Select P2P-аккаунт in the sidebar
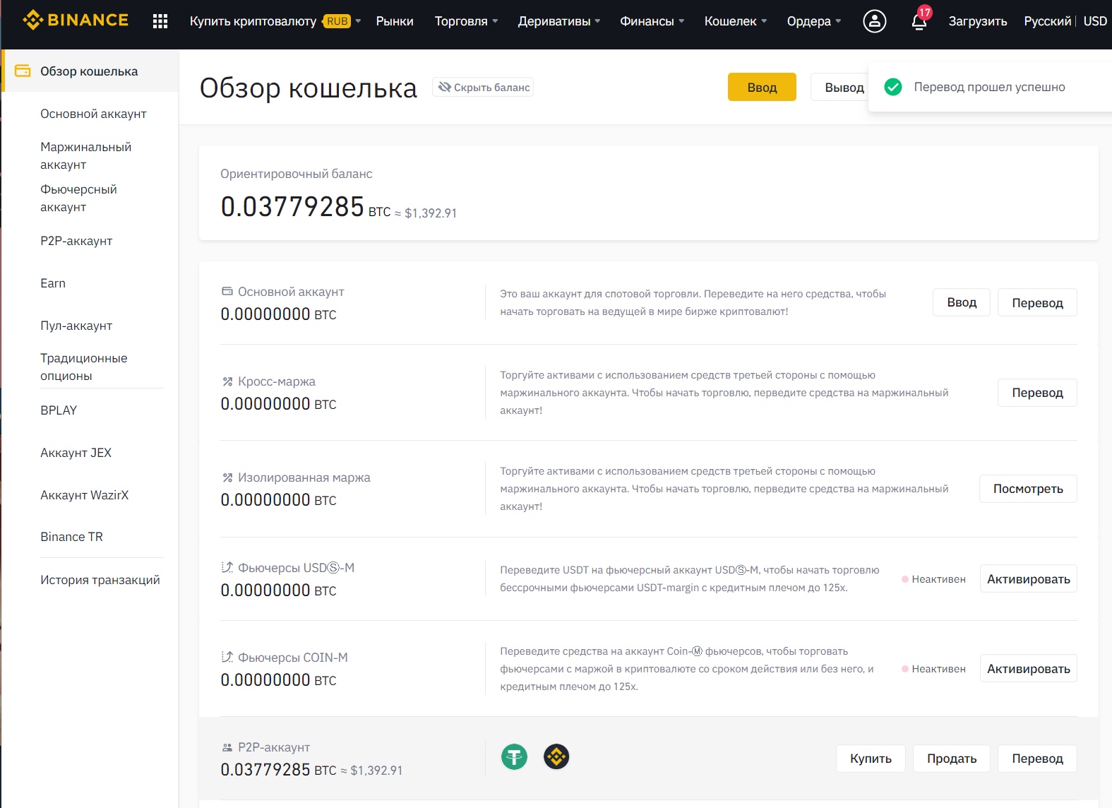This screenshot has height=808, width=1112. tap(76, 241)
